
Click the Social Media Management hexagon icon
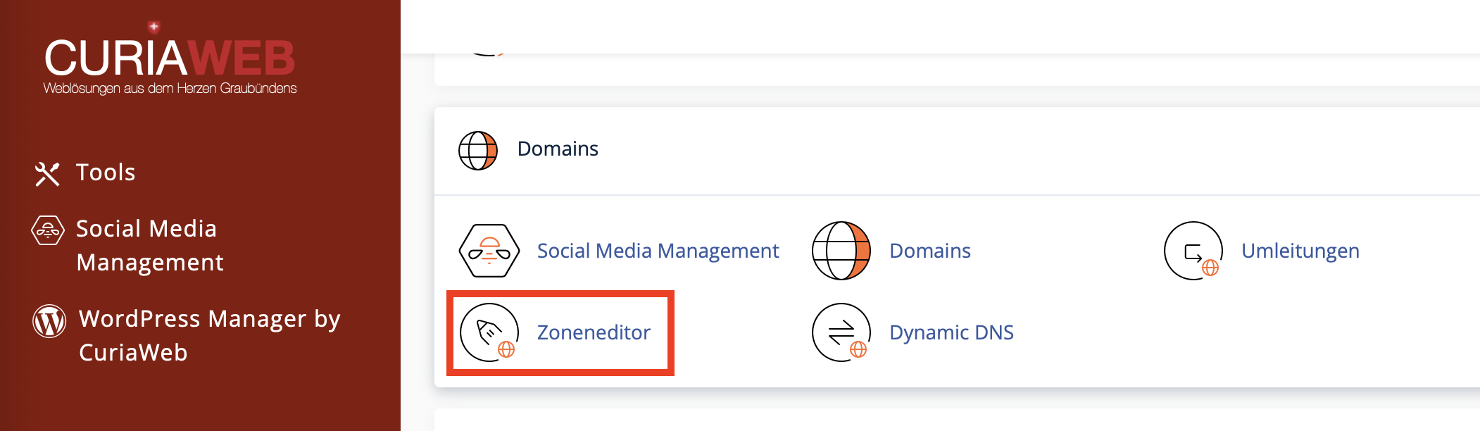[489, 251]
